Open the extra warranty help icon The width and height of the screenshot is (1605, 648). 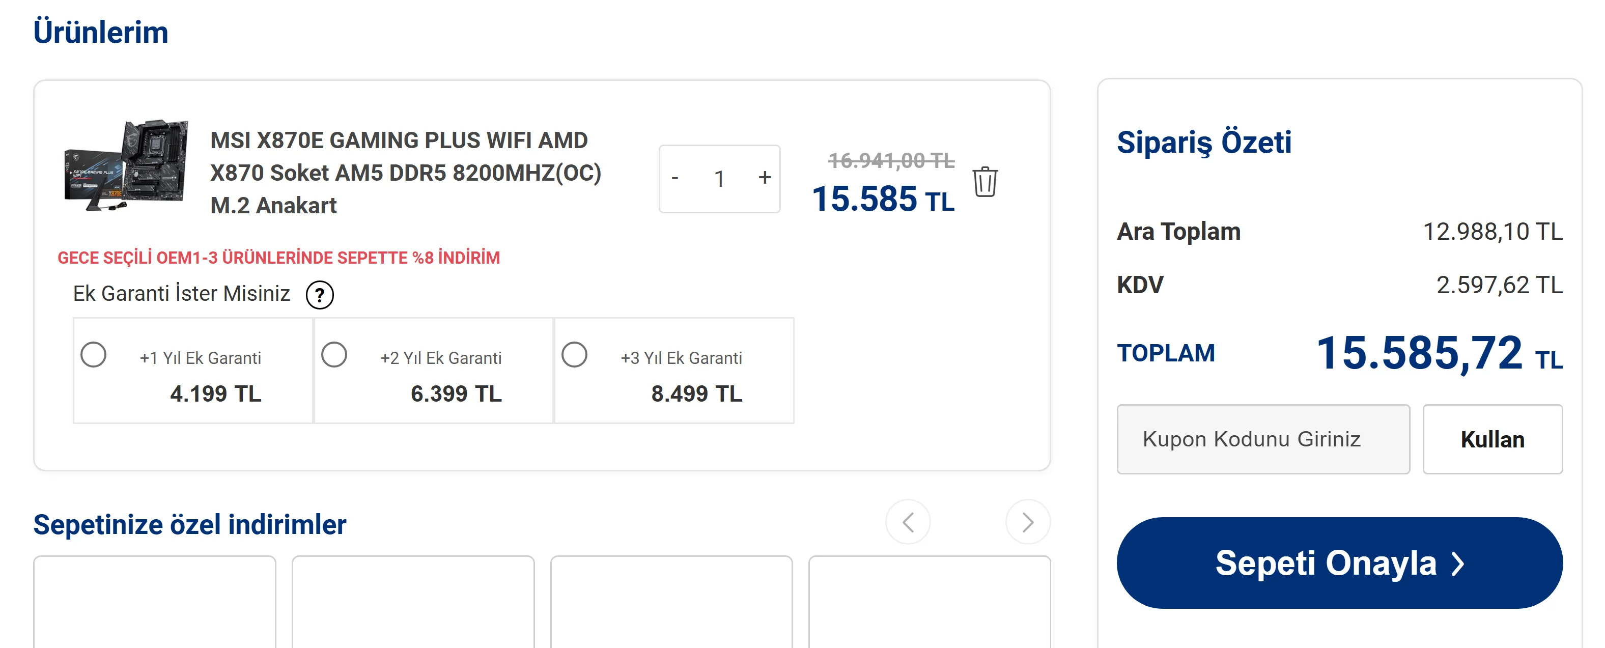(320, 295)
